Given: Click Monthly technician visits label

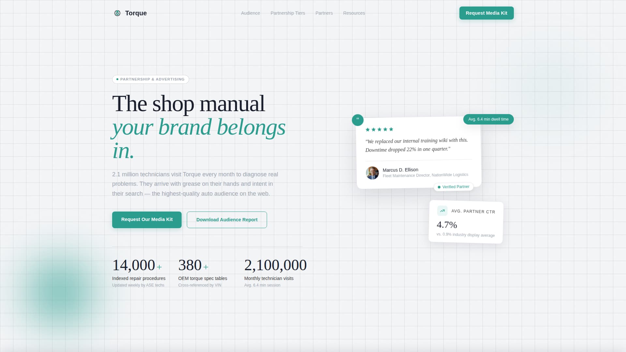Looking at the screenshot, I should pos(269,278).
